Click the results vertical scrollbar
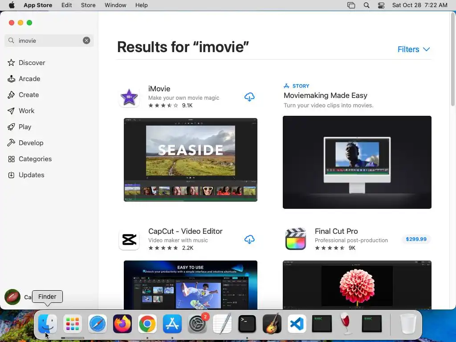This screenshot has height=342, width=456. [x=453, y=59]
